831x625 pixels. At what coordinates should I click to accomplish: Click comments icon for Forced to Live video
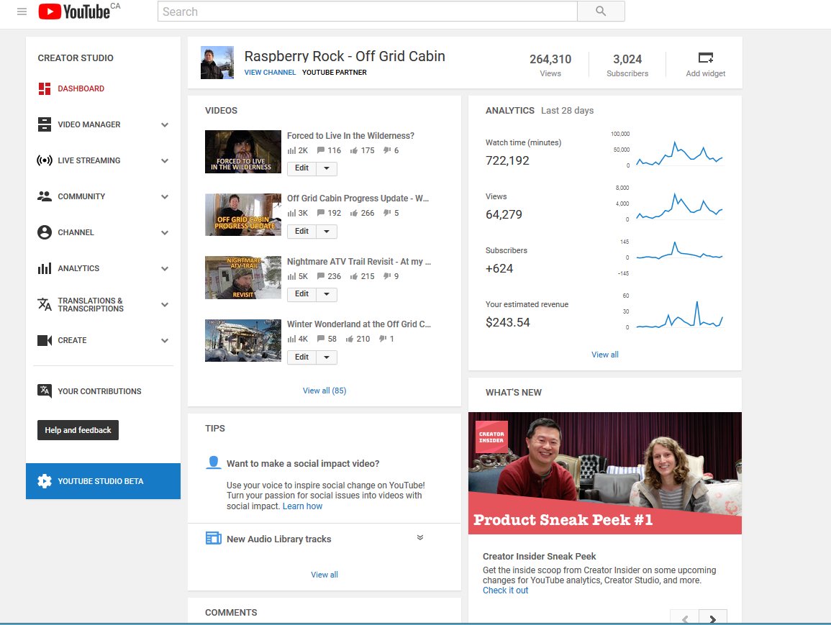tap(321, 150)
